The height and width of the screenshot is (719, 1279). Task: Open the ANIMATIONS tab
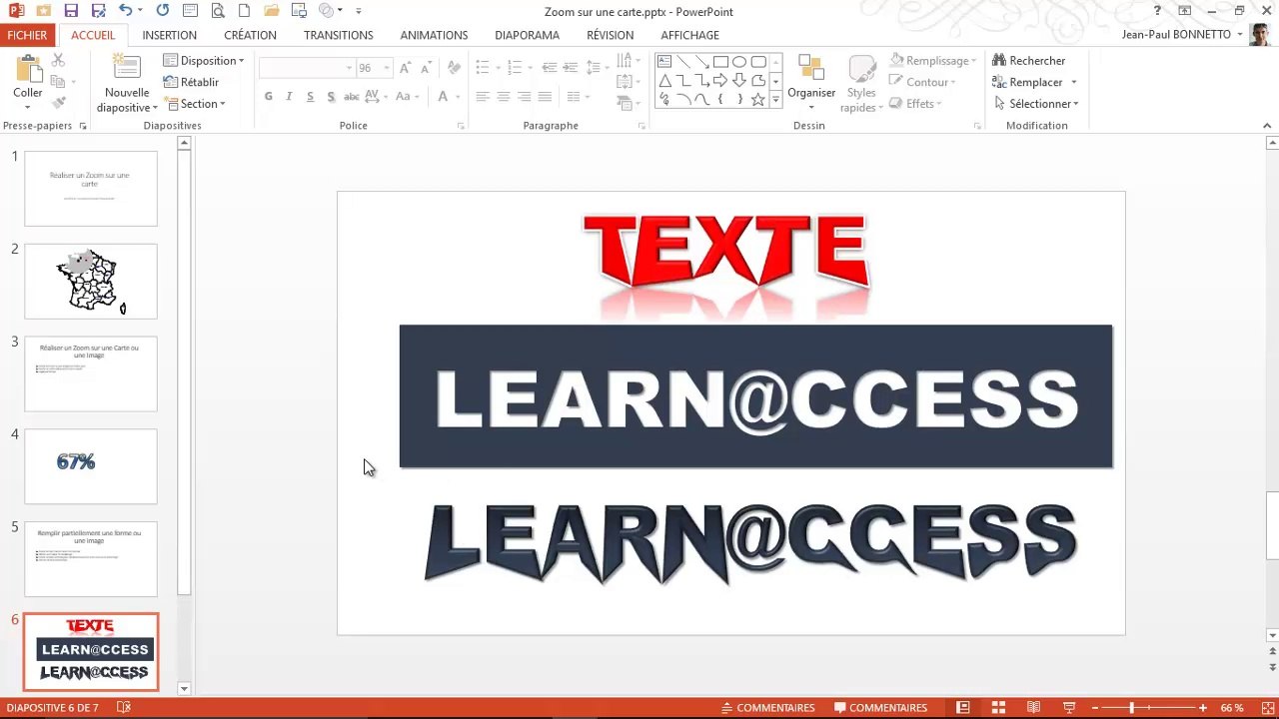click(434, 35)
